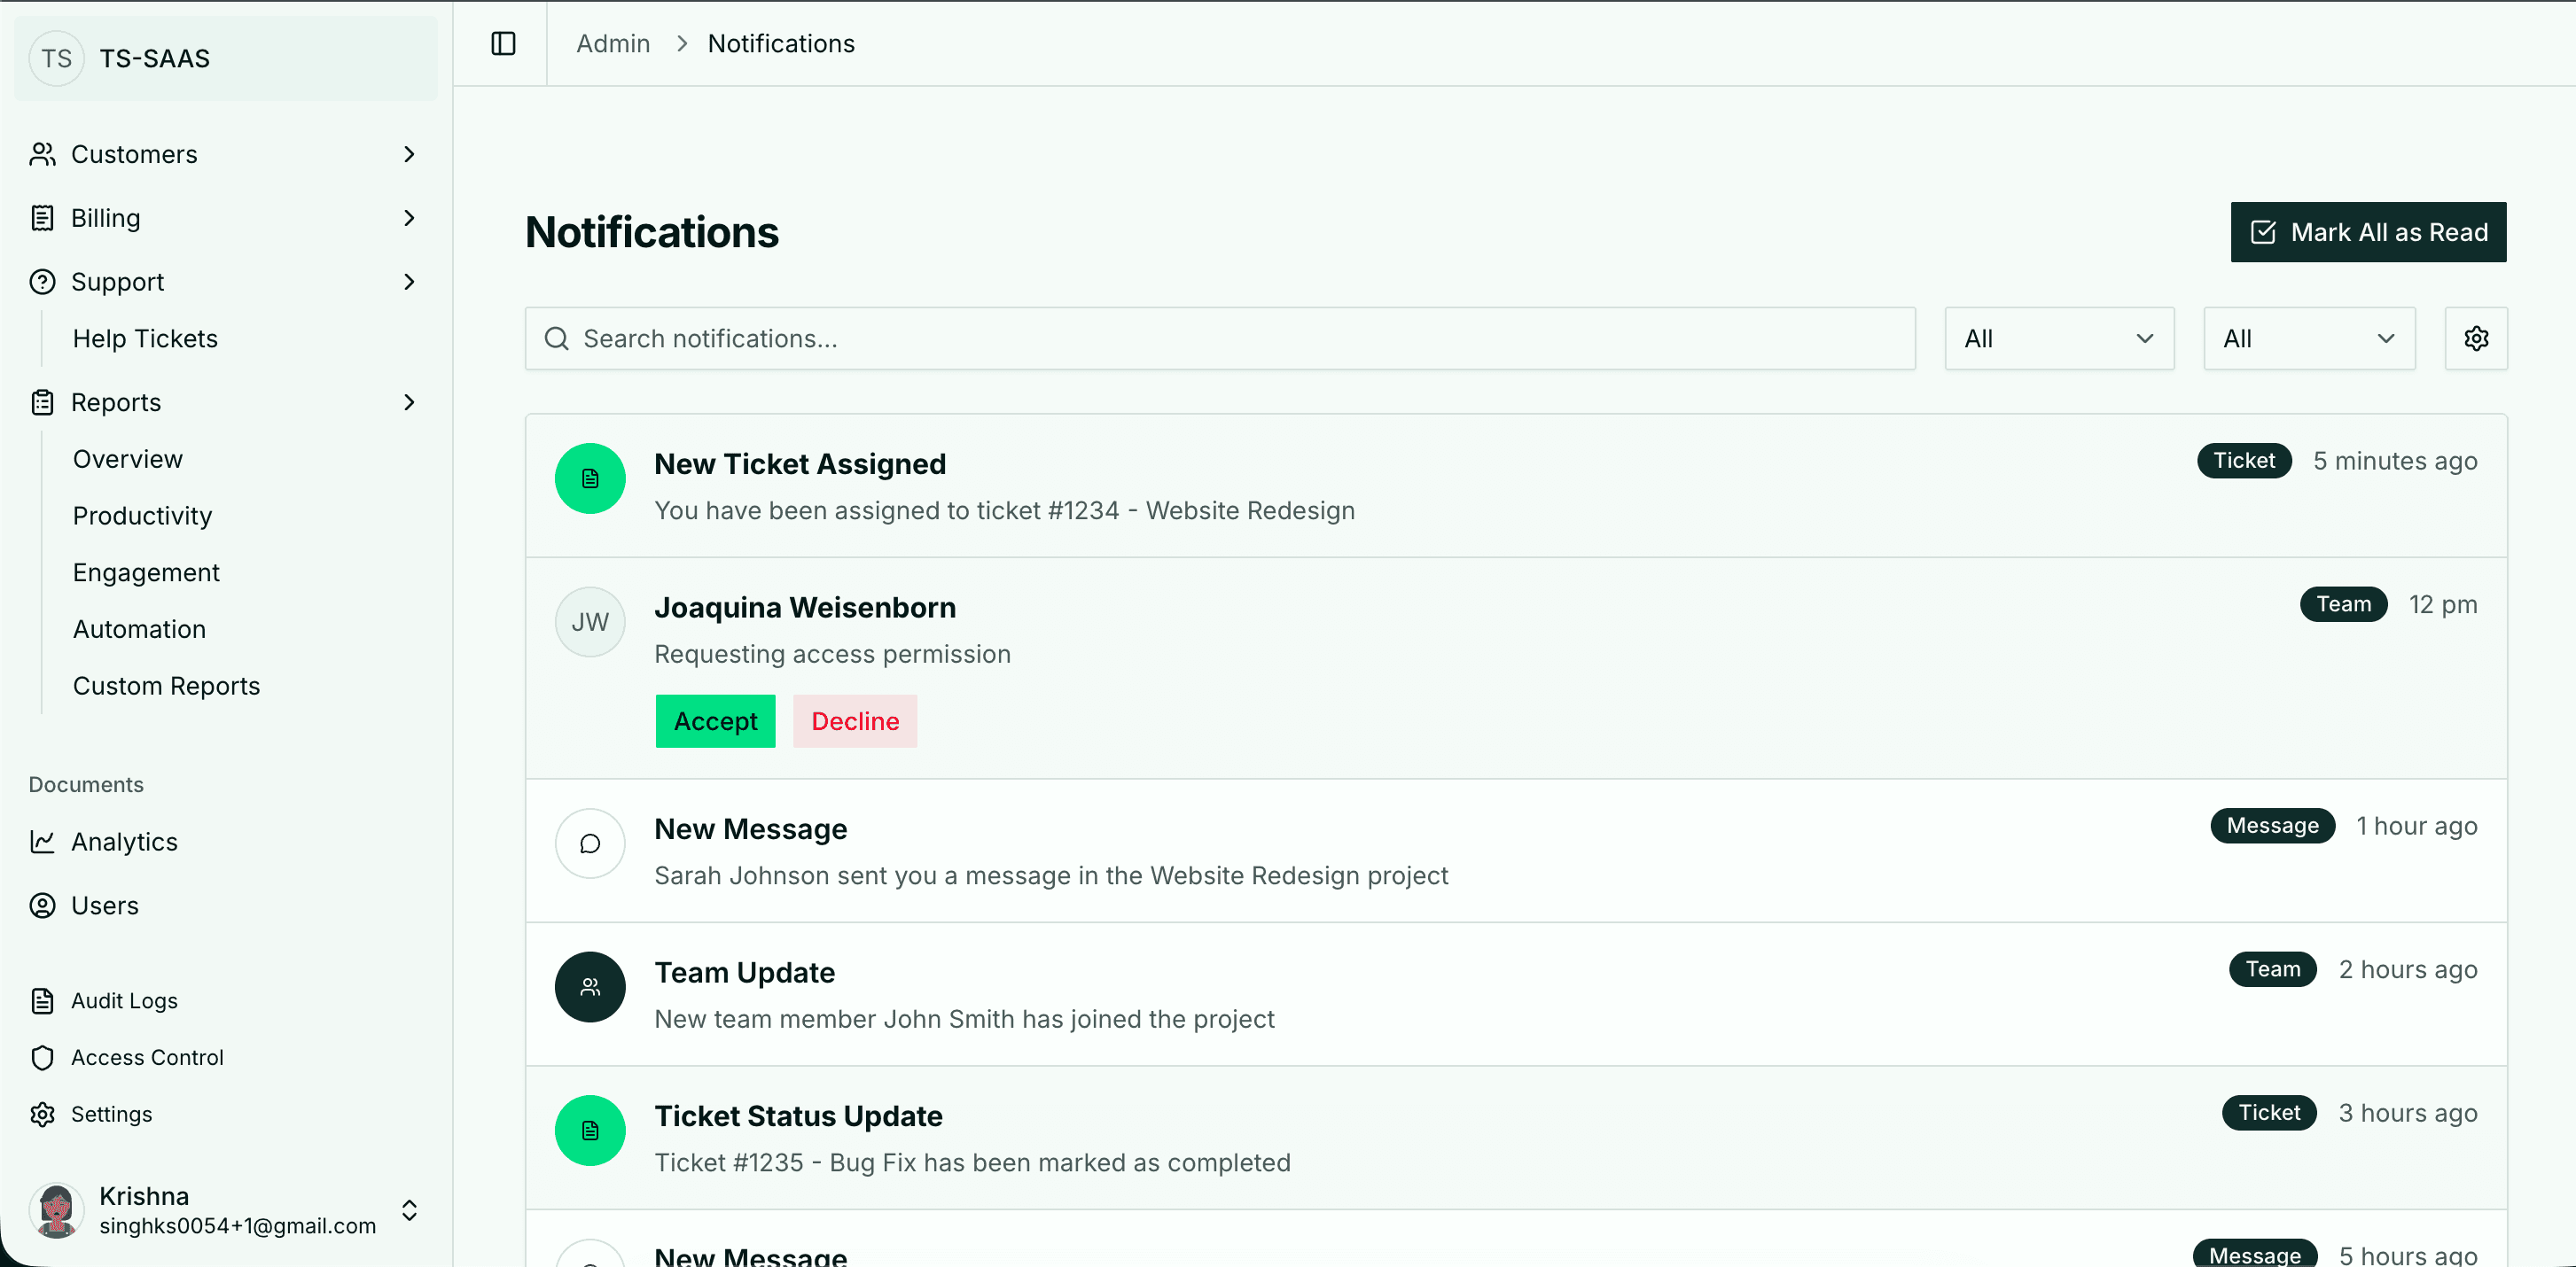Open the New Ticket Assigned notification
The width and height of the screenshot is (2576, 1267).
1516,486
